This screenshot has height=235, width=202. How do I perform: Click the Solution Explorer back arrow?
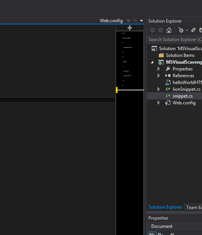coord(152,30)
